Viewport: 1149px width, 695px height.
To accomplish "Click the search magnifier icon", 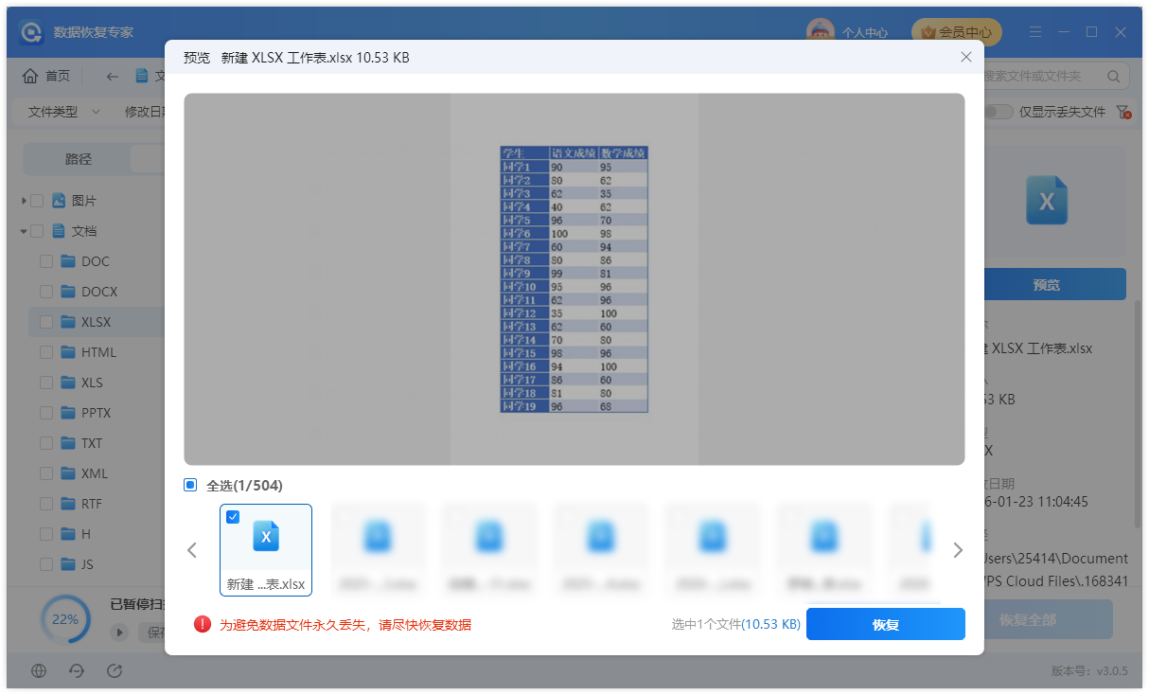I will [x=1113, y=76].
